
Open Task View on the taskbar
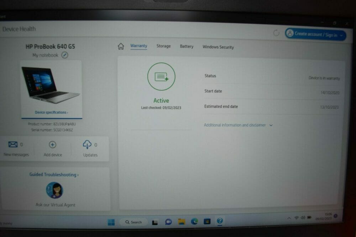tap(155, 222)
